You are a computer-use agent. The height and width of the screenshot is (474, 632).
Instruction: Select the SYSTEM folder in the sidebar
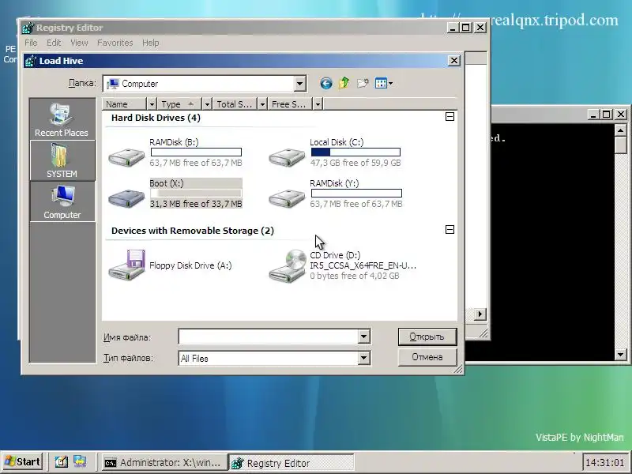pyautogui.click(x=62, y=160)
